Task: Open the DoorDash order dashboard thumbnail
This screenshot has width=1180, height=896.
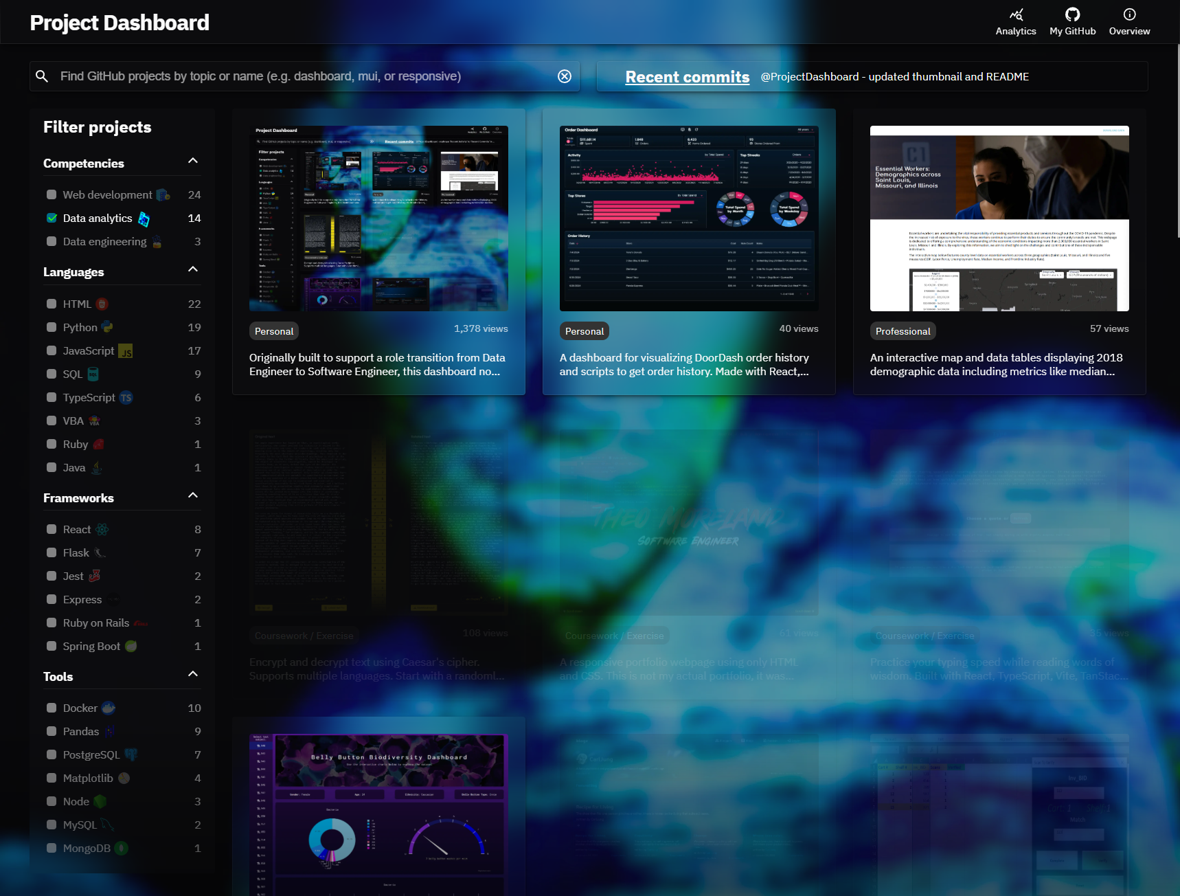Action: (689, 219)
